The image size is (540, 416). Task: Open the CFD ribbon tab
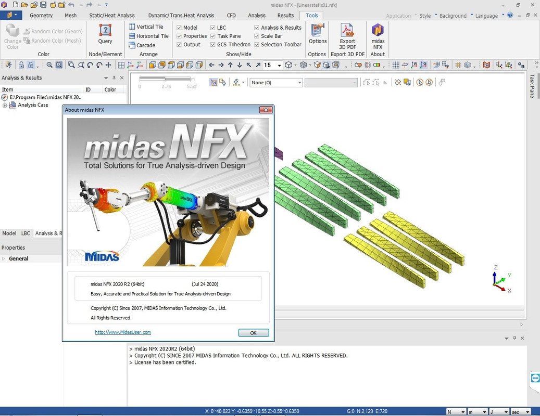pyautogui.click(x=231, y=16)
